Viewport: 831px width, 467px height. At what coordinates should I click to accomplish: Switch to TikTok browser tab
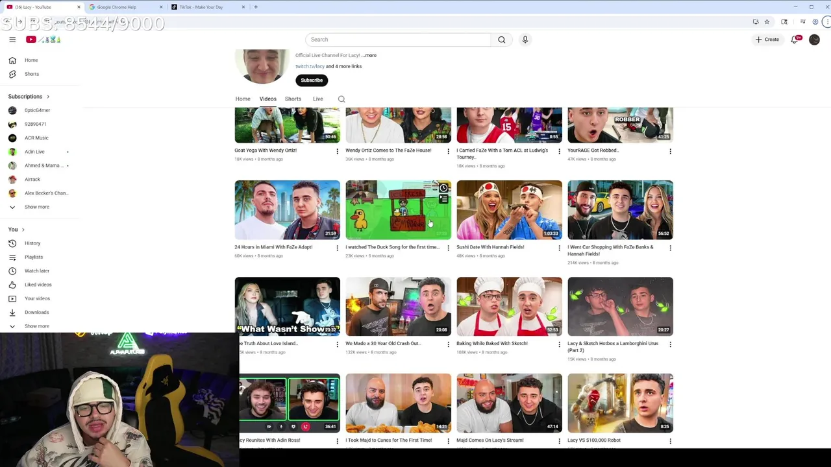coord(208,7)
